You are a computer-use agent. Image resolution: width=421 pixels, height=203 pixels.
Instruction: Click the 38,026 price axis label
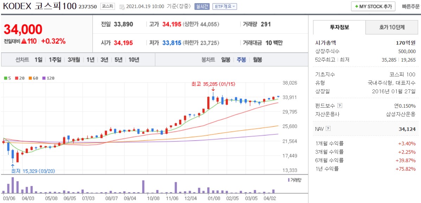pos(290,83)
